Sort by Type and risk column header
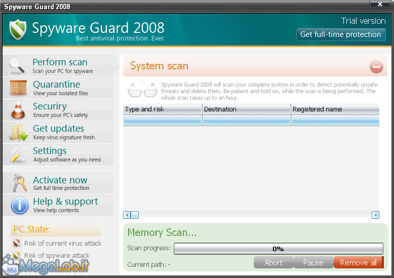The image size is (394, 278). 163,109
